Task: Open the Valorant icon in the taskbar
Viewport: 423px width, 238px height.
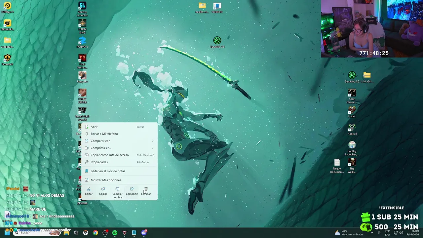Action: [x=124, y=233]
